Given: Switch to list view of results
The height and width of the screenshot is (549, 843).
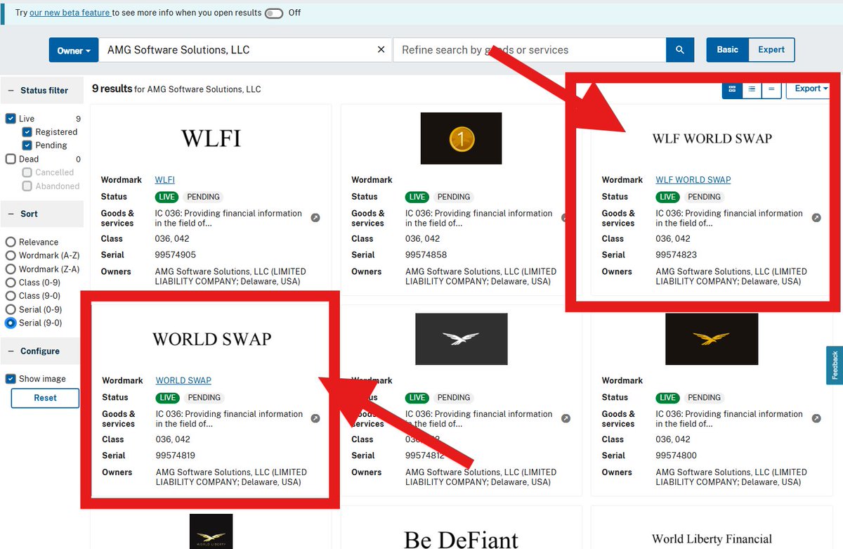Looking at the screenshot, I should tap(752, 89).
